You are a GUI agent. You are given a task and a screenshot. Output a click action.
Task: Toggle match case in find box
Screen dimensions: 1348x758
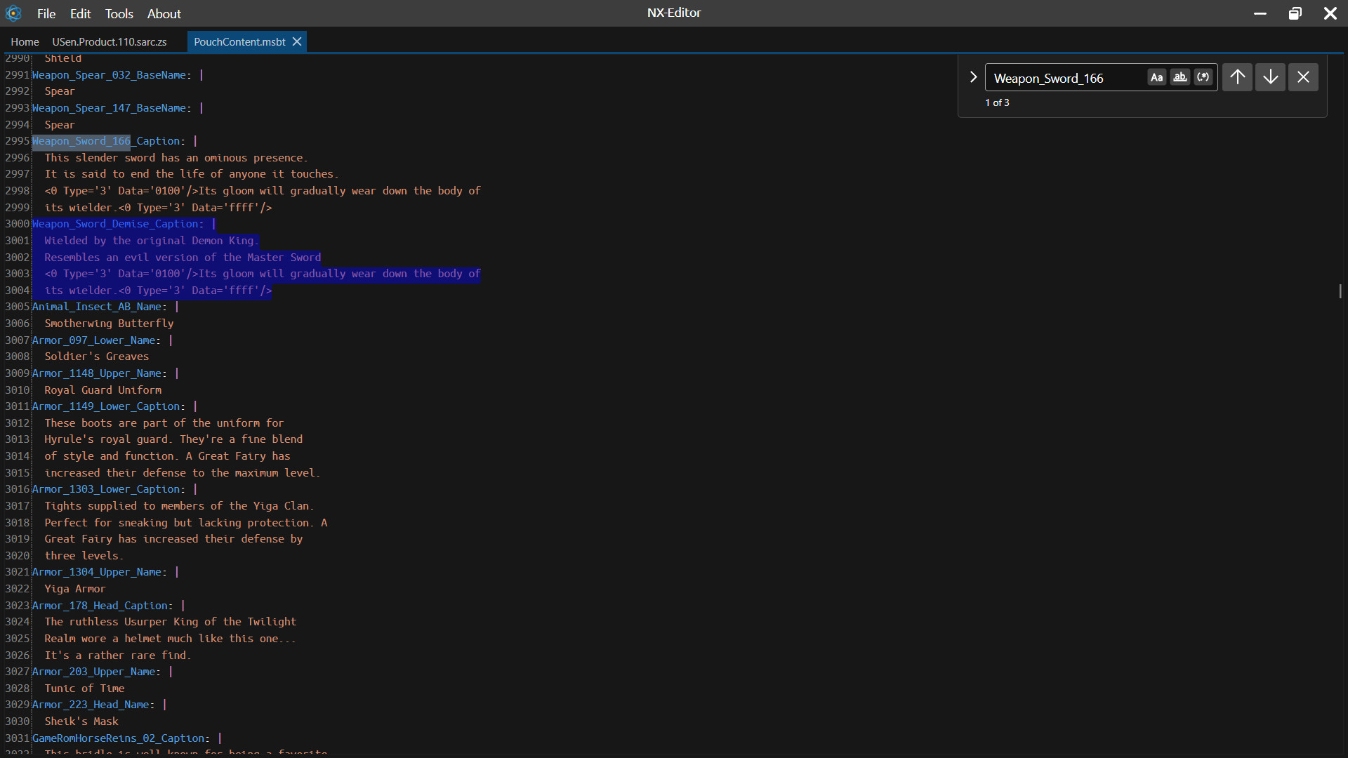coord(1156,78)
